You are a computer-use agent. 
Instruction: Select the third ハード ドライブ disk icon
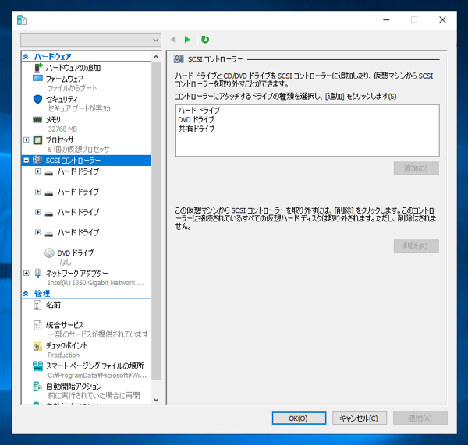(49, 214)
